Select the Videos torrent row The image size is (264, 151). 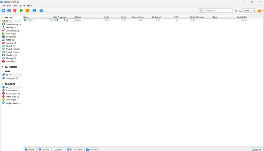pyautogui.click(x=135, y=20)
